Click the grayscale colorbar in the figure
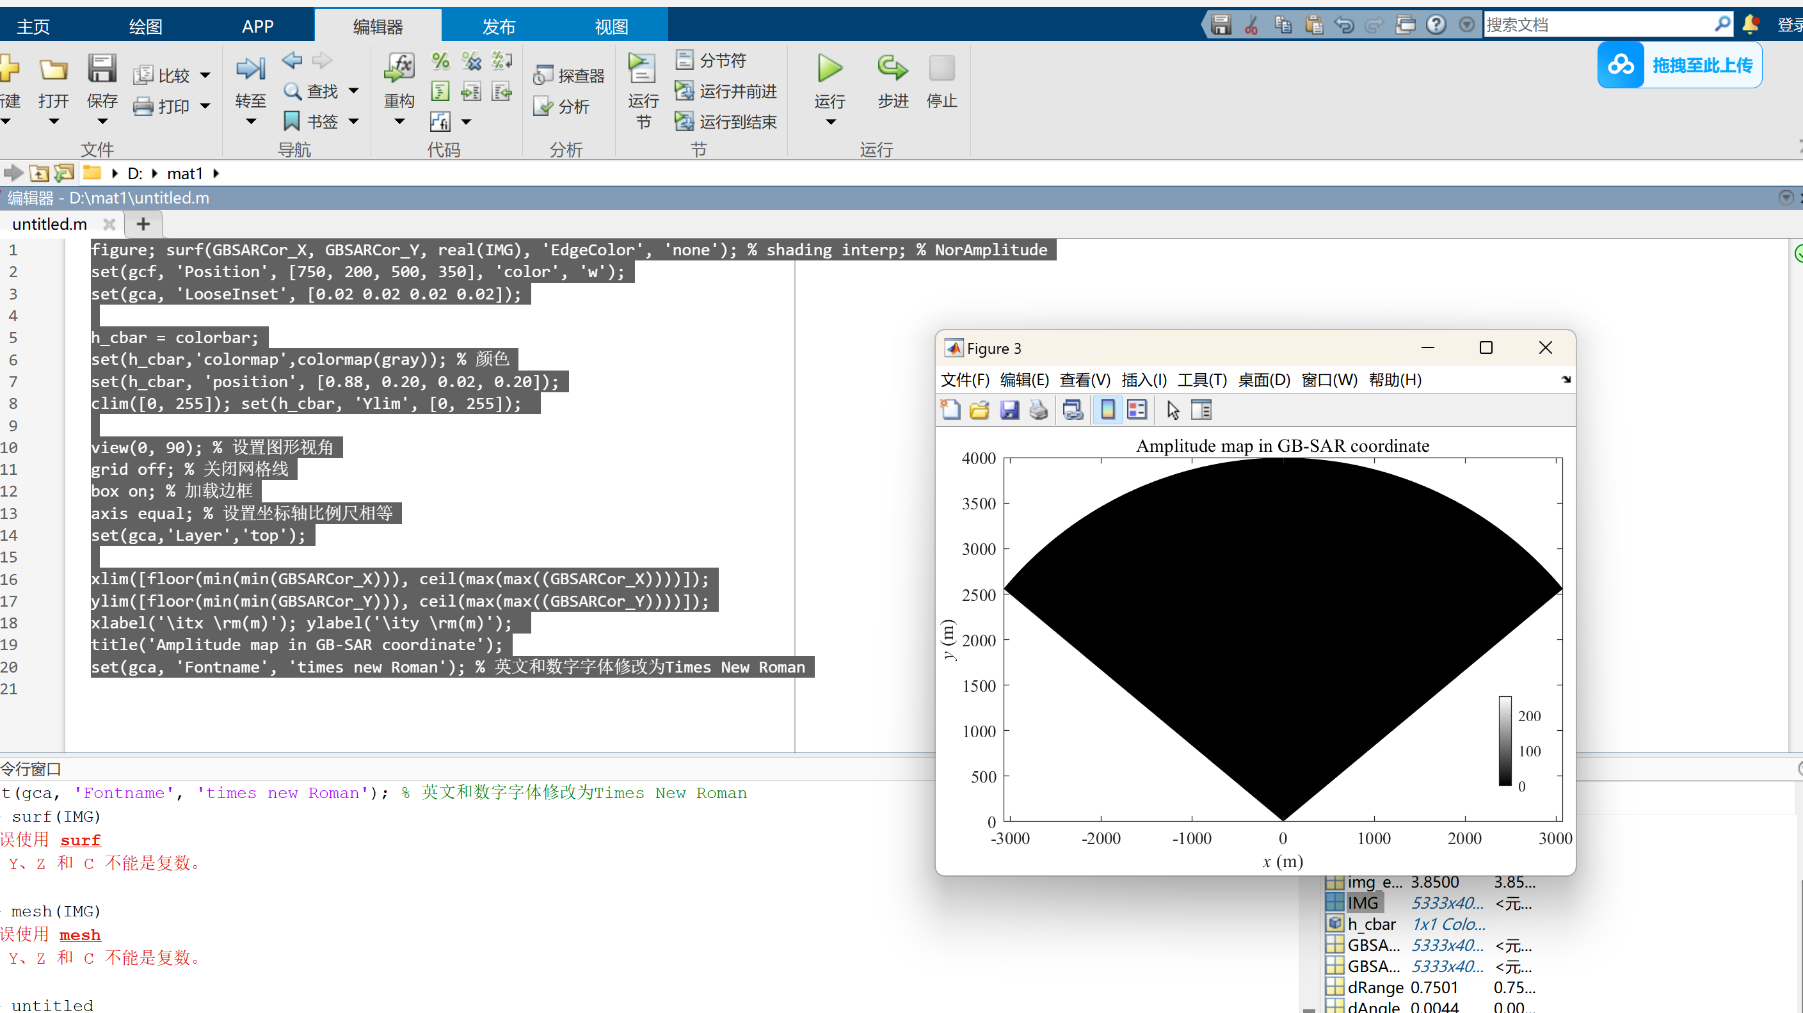This screenshot has height=1013, width=1803. 1505,741
